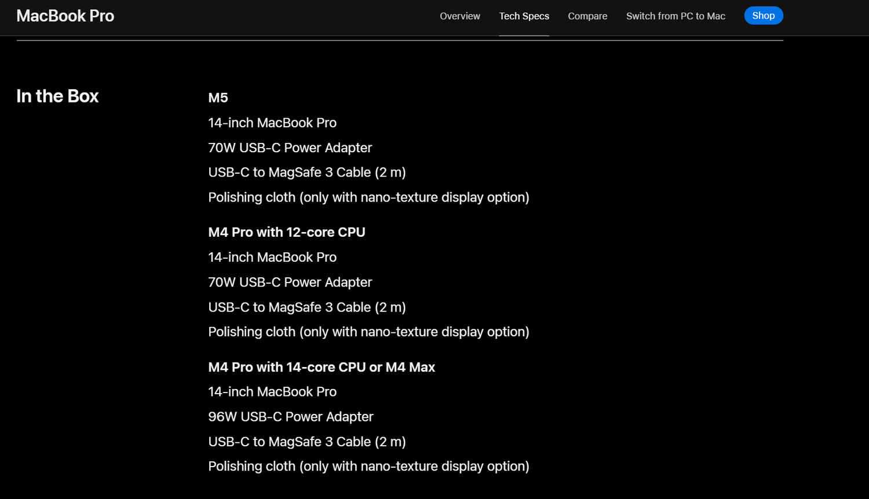This screenshot has width=869, height=499.
Task: Click Polishing cloth line under M4 Pro 12-core
Action: pyautogui.click(x=368, y=332)
